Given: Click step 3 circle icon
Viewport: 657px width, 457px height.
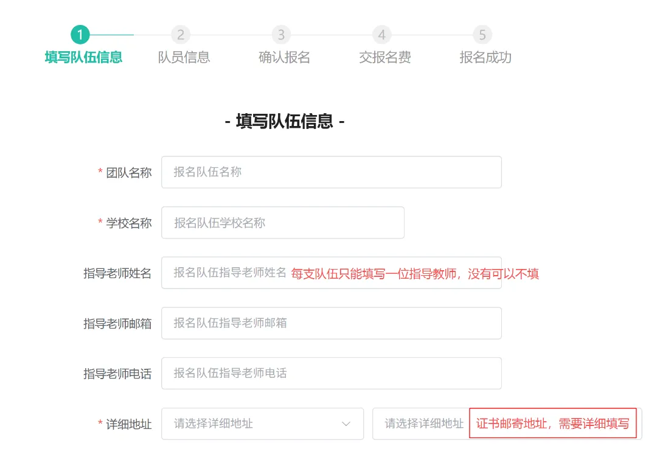Looking at the screenshot, I should coord(281,35).
